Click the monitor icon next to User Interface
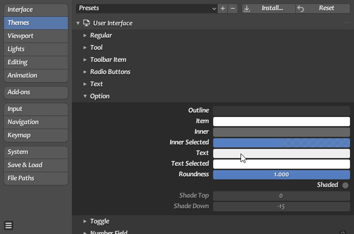The height and width of the screenshot is (234, 354). pyautogui.click(x=86, y=23)
